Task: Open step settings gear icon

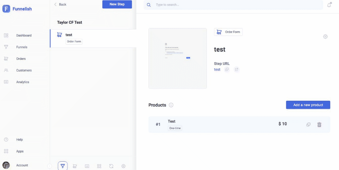Action: pos(325,37)
